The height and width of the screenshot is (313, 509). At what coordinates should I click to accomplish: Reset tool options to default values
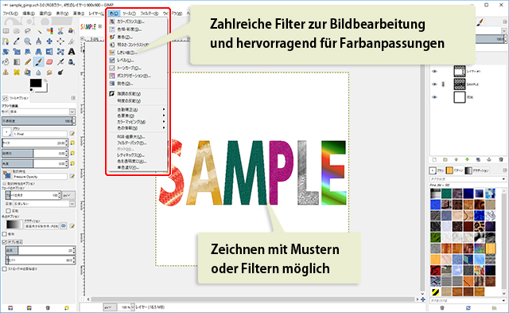point(67,307)
